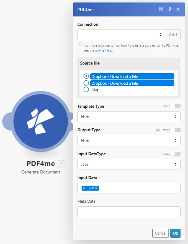The image size is (188, 244).
Task: Click the PDF4me module circle icon
Action: 41,121
